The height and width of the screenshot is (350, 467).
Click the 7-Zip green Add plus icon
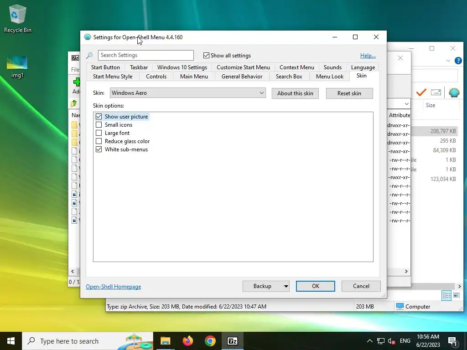tap(77, 82)
